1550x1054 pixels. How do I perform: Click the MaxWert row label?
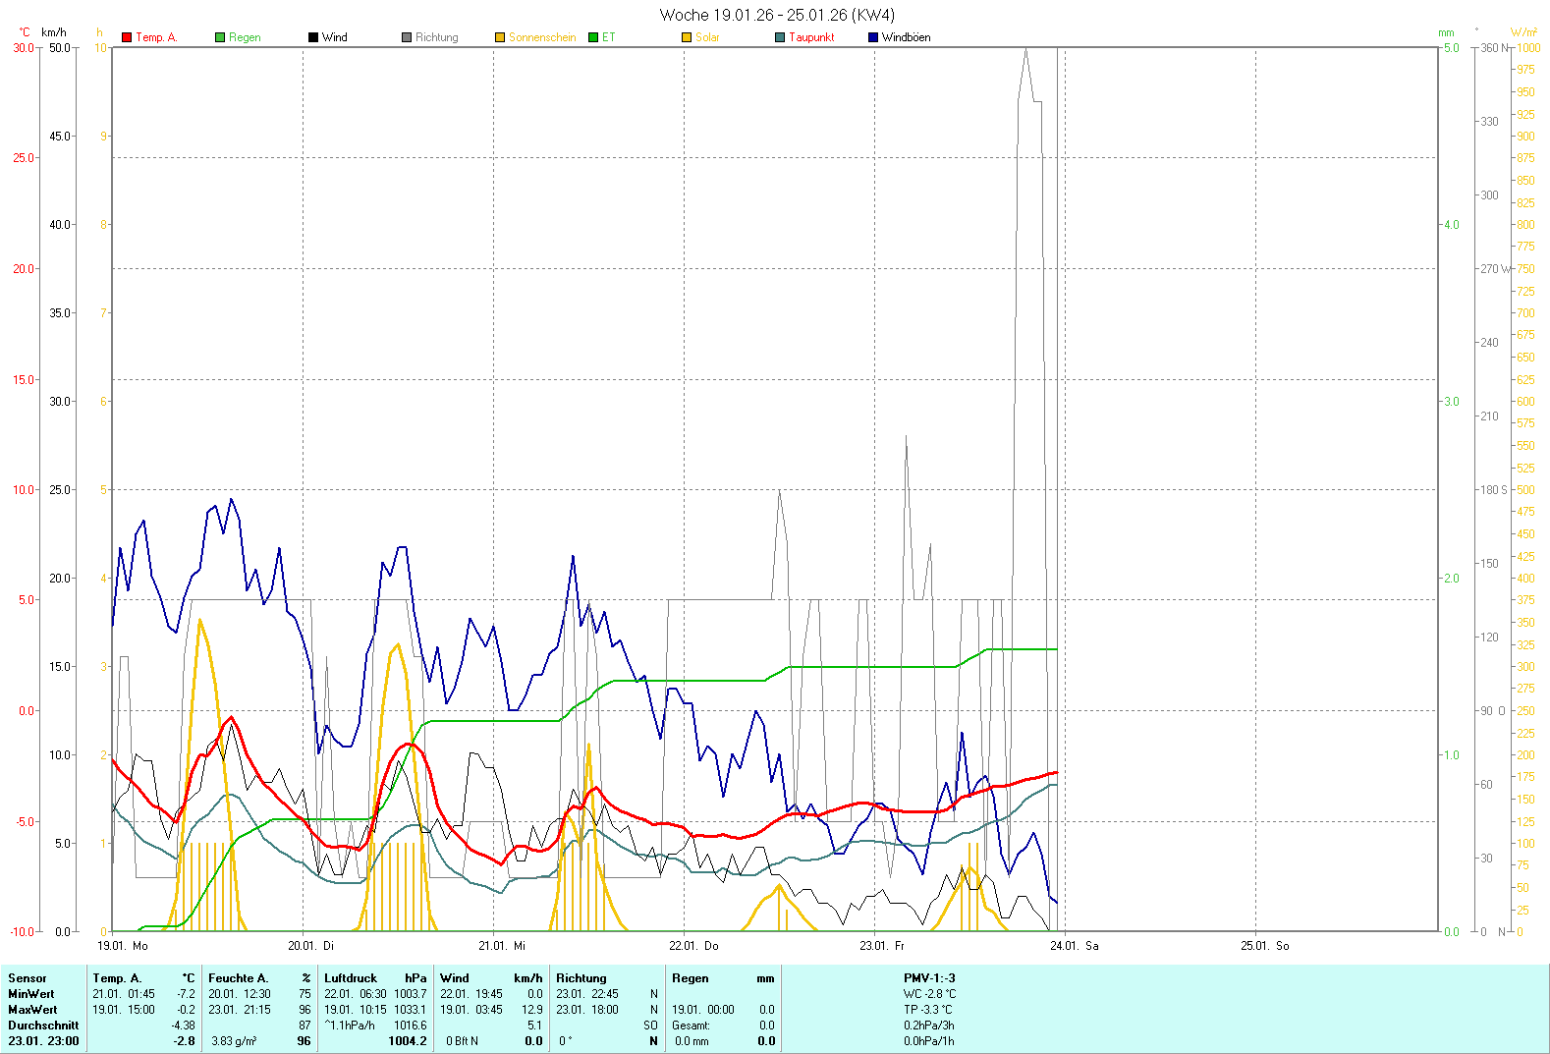[x=32, y=1010]
